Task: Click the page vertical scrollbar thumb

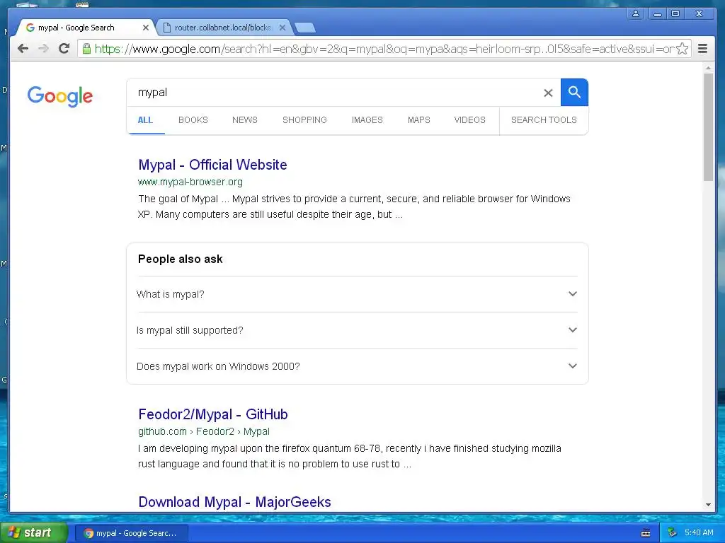Action: click(x=708, y=127)
